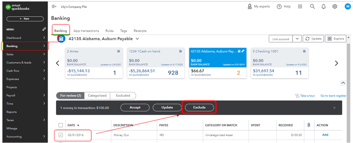Open the user profile avatar M
The height and width of the screenshot is (143, 353).
348,6
